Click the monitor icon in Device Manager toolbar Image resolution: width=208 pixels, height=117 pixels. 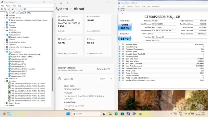25,9
